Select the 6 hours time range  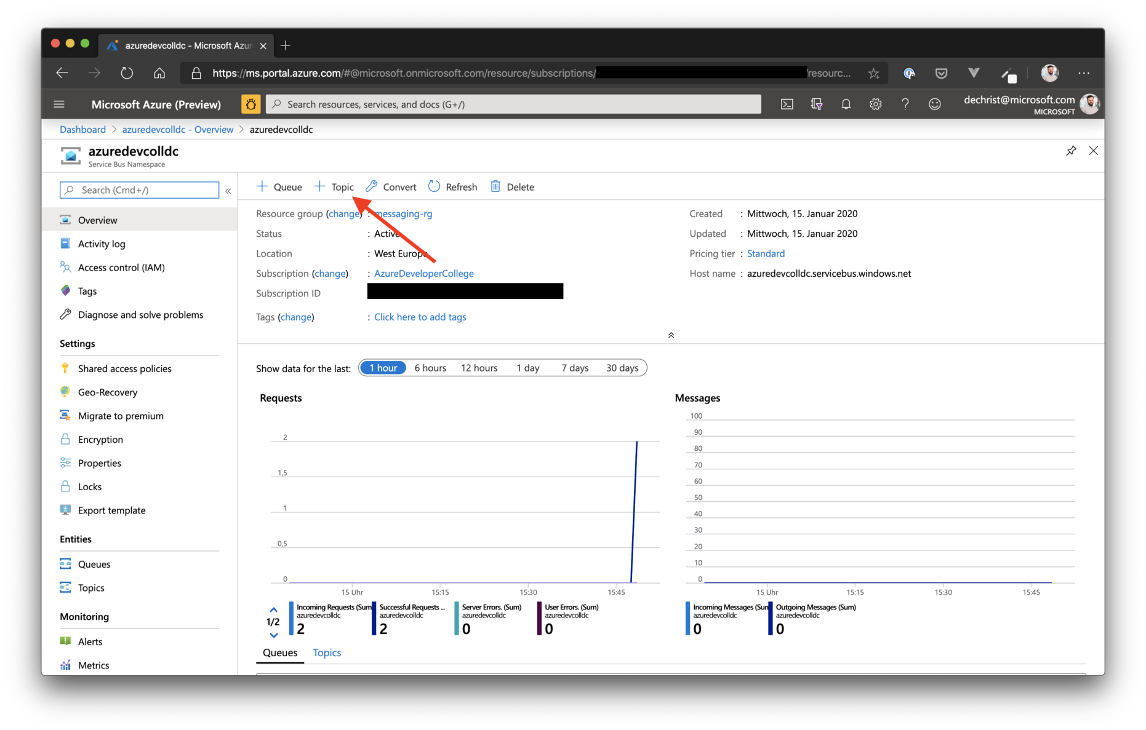point(430,368)
